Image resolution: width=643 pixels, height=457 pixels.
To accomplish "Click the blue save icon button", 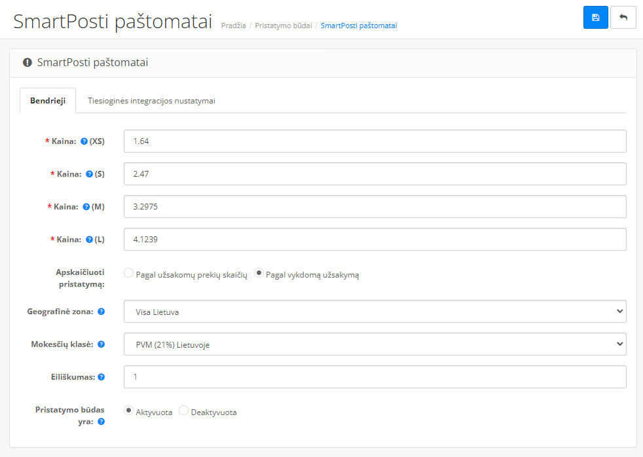I will pos(595,18).
